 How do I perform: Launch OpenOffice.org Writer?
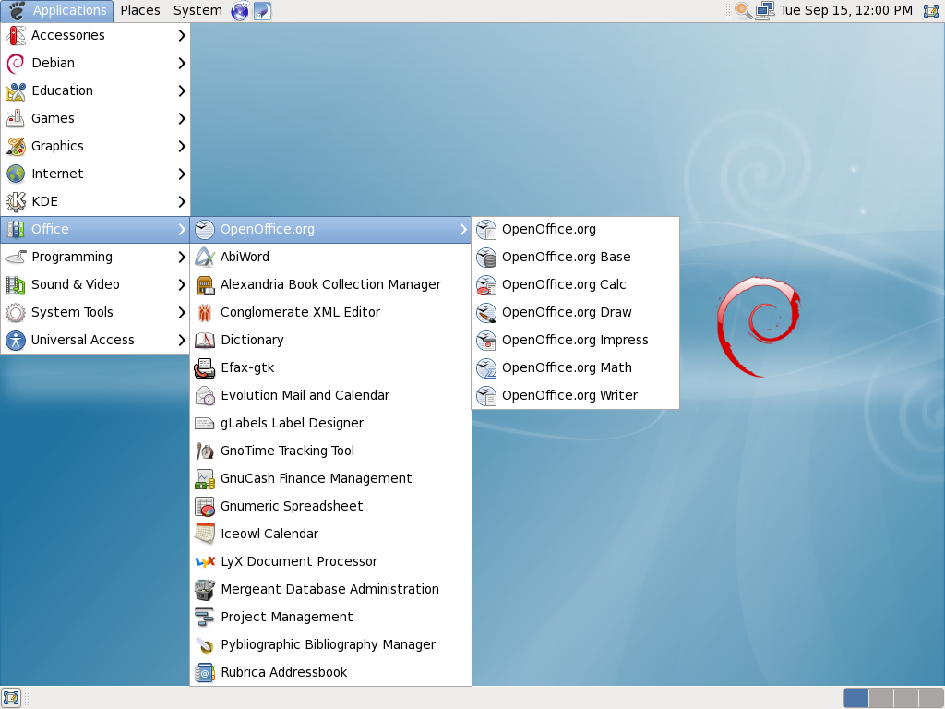coord(575,395)
